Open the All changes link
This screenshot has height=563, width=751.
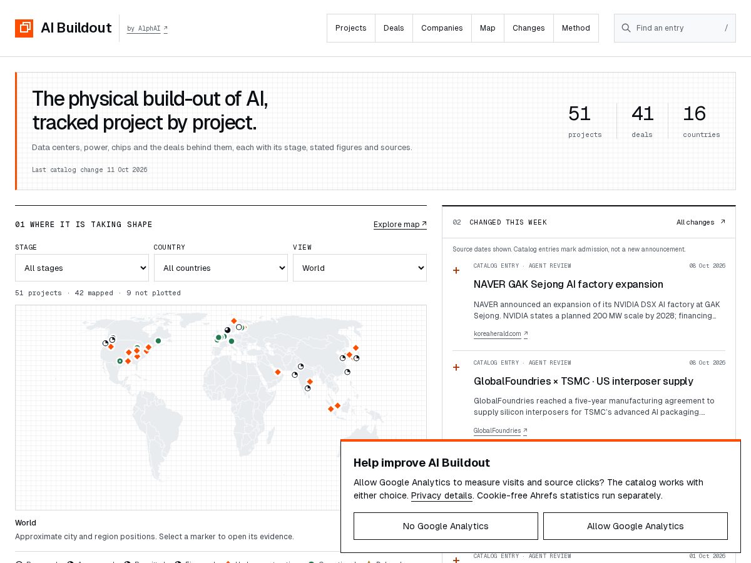(x=701, y=222)
